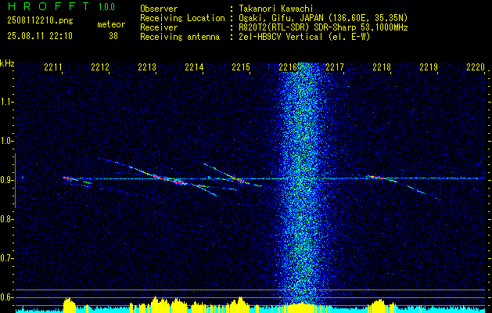Image resolution: width=492 pixels, height=313 pixels.
Task: Click the observer name Takanori Kawachi
Action: pyautogui.click(x=276, y=9)
